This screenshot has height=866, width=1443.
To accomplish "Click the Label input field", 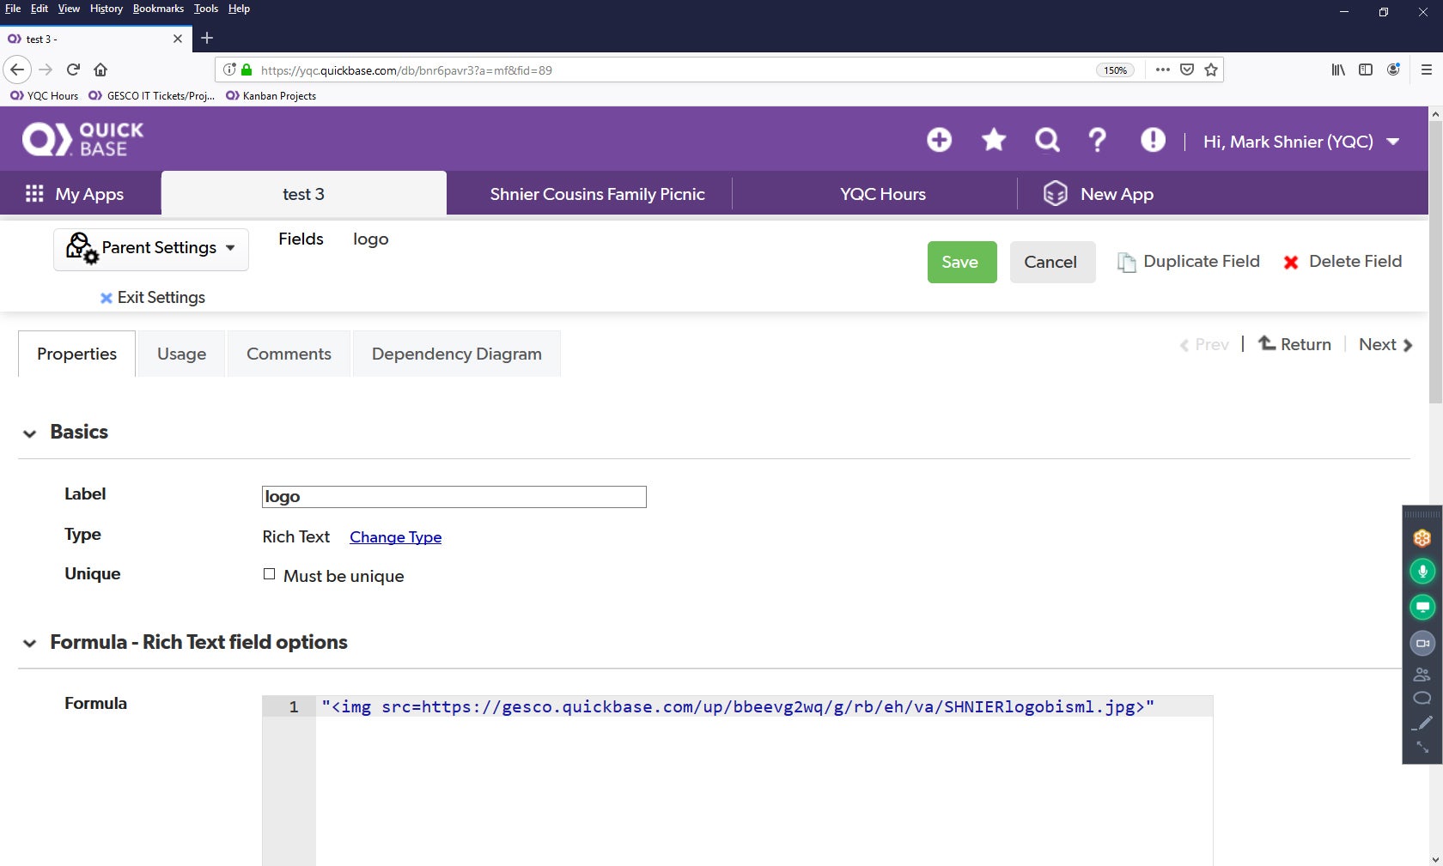I will click(454, 497).
